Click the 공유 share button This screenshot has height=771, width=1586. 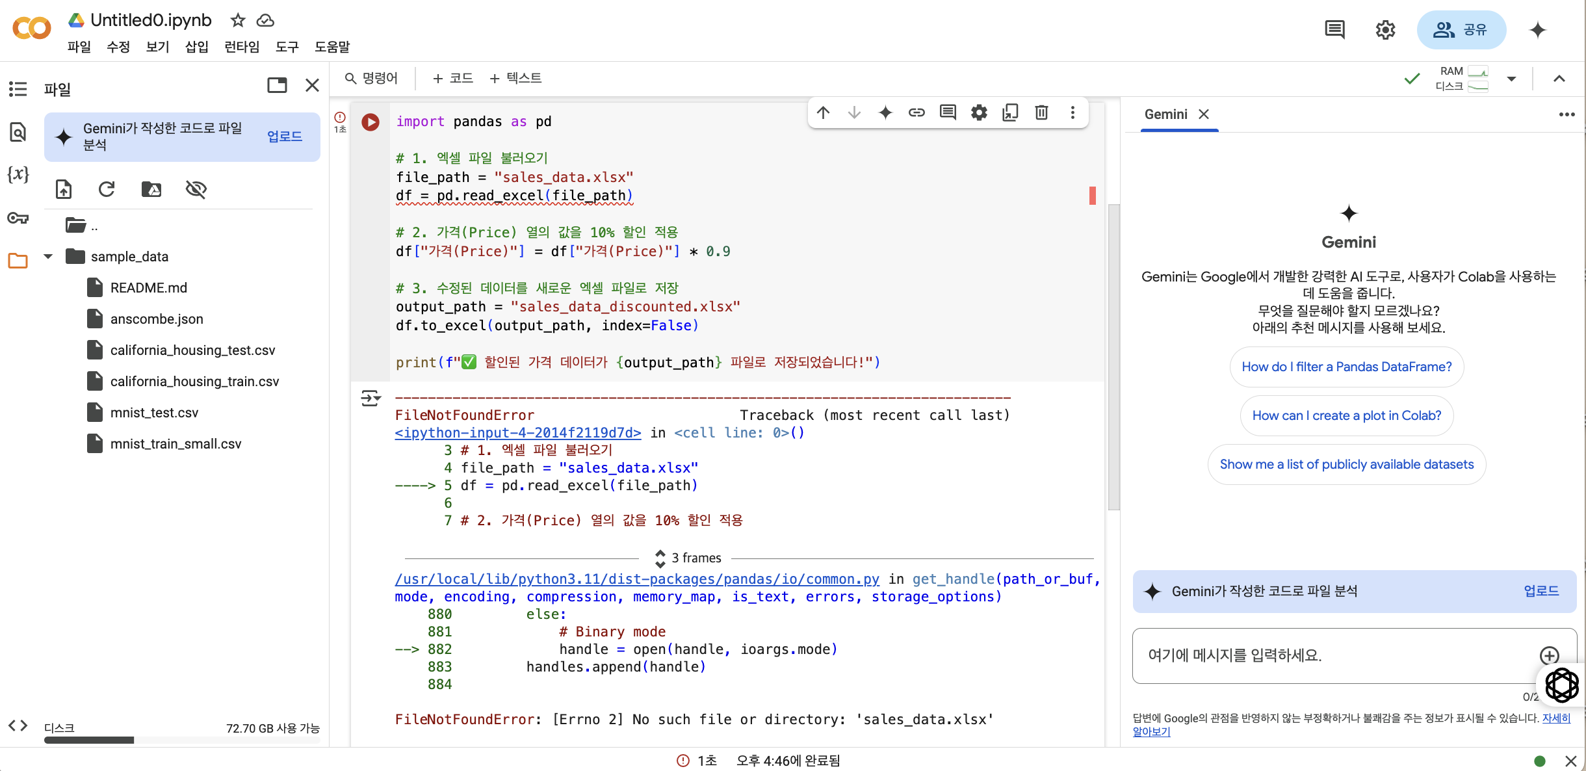coord(1461,30)
